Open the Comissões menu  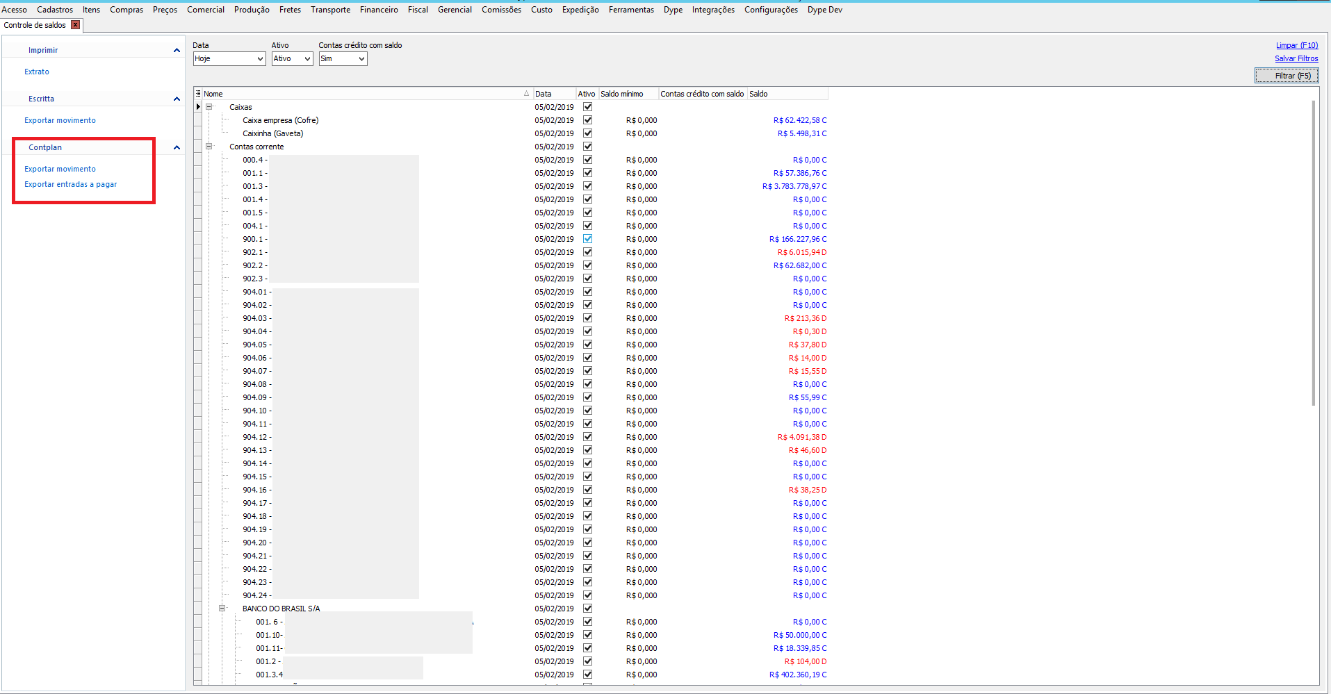click(501, 10)
